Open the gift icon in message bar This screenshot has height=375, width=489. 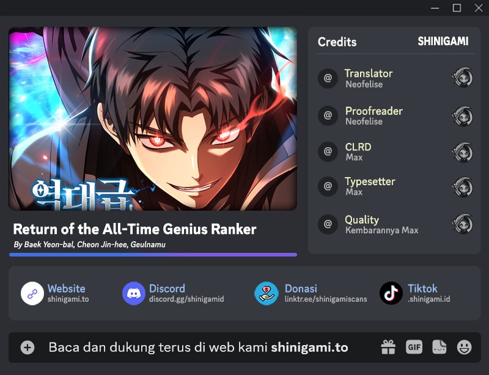pos(388,347)
